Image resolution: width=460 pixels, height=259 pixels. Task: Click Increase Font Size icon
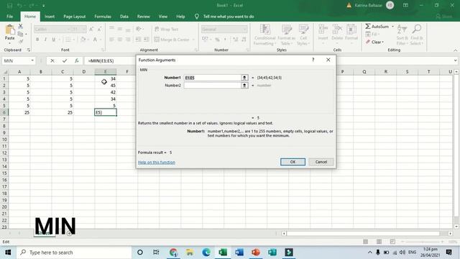click(x=91, y=29)
